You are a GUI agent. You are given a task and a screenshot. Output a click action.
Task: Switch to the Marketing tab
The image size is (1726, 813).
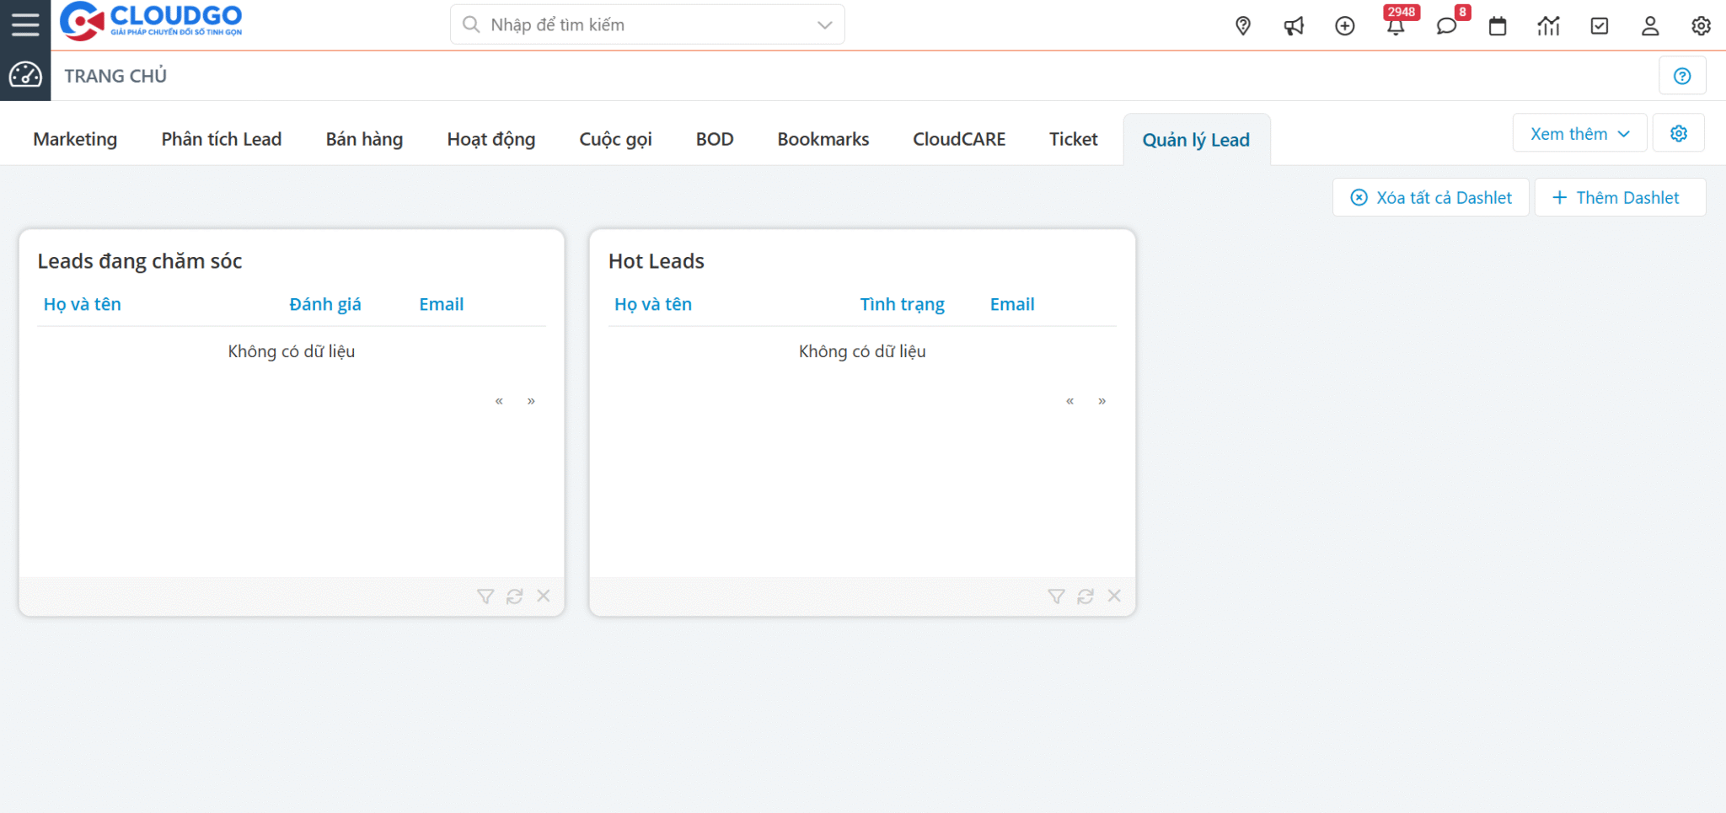pyautogui.click(x=75, y=139)
